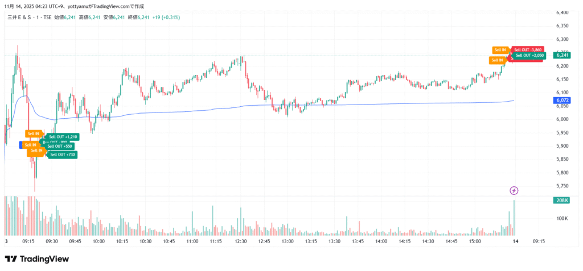Click the 14 date marker on time axis

(x=515, y=241)
